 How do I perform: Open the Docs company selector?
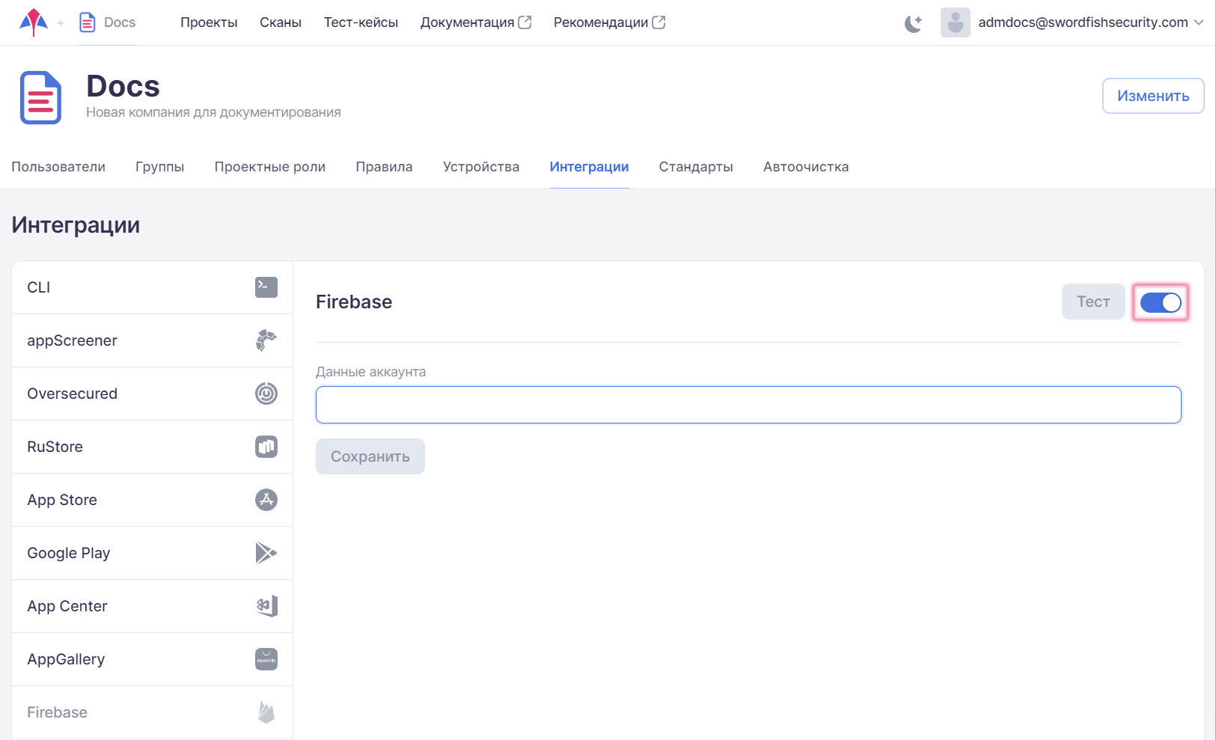[x=108, y=22]
